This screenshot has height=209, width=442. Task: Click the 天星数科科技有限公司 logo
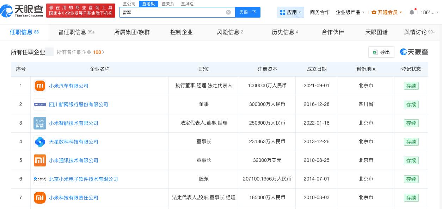click(x=40, y=142)
